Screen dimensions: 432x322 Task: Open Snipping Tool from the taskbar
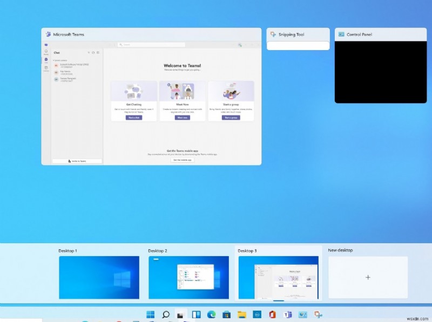[x=318, y=315]
